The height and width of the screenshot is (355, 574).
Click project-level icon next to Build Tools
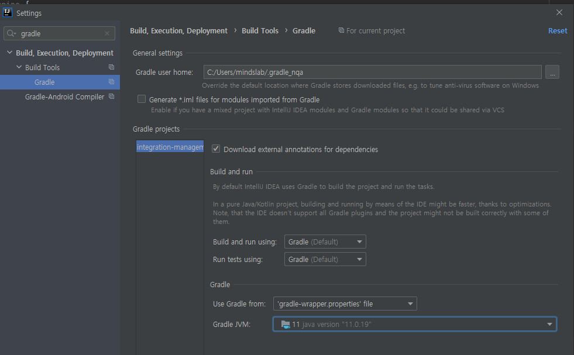(x=111, y=67)
